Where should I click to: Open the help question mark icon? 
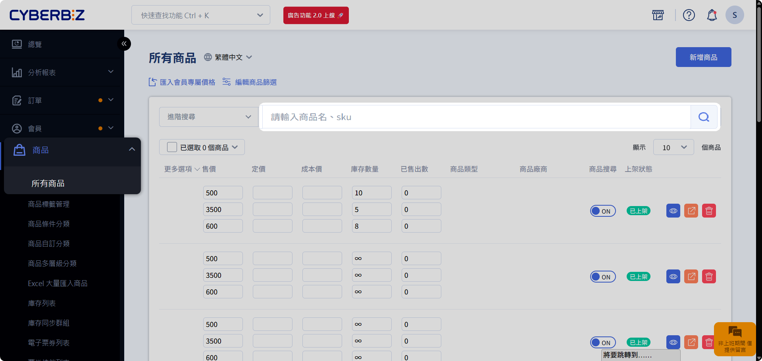pyautogui.click(x=689, y=15)
